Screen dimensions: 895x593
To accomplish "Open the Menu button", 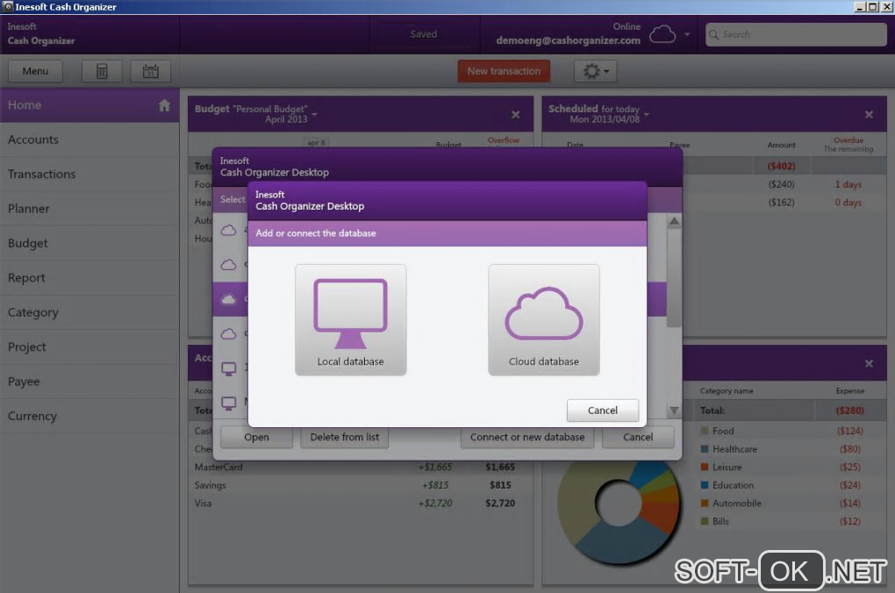I will (35, 71).
